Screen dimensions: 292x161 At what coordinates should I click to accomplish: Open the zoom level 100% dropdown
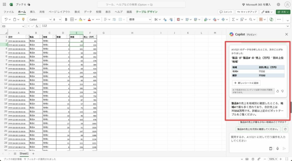[273, 159]
